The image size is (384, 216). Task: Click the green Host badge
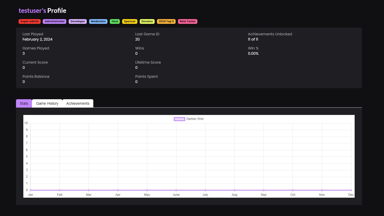tap(115, 21)
